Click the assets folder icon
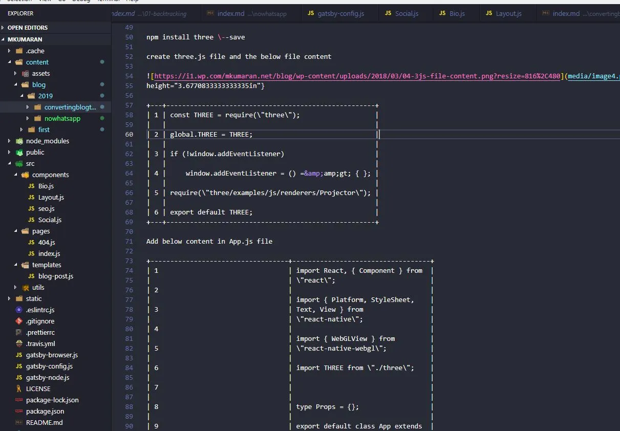 pos(26,73)
